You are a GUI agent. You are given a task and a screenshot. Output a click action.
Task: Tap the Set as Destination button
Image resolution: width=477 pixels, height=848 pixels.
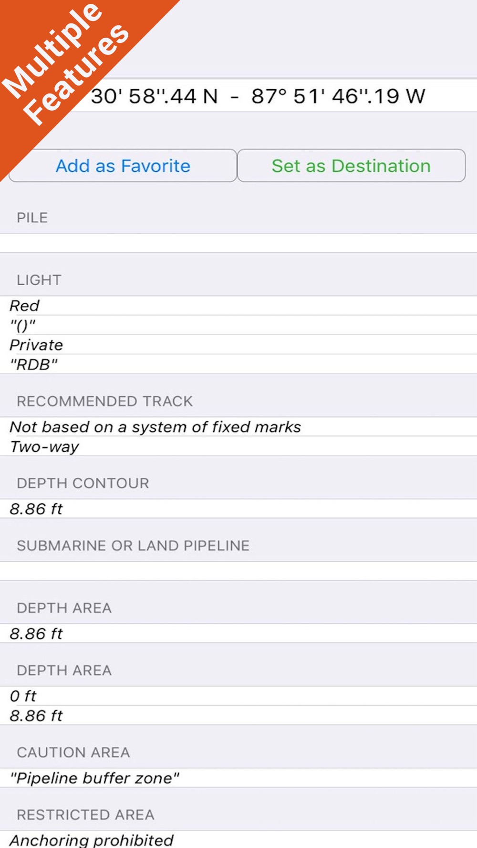[351, 165]
